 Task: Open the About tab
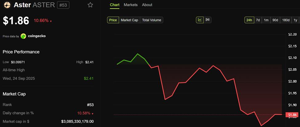pyautogui.click(x=147, y=5)
